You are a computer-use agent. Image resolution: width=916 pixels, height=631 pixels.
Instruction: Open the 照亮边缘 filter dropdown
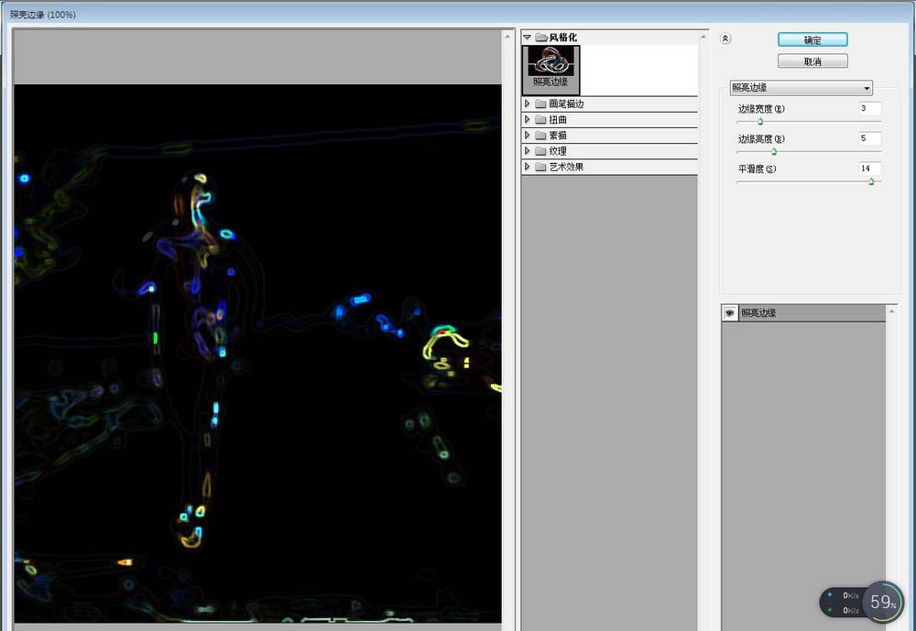click(801, 88)
